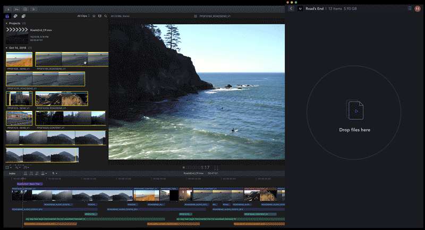Click the append clip edit button
This screenshot has height=230, width=425.
click(37, 173)
